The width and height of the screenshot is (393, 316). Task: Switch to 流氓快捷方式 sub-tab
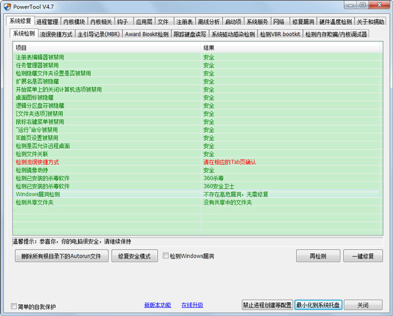point(57,33)
